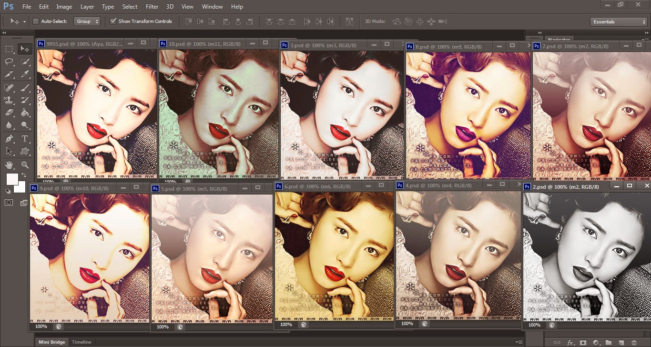Open the Help menu
Image resolution: width=651 pixels, height=347 pixels.
pyautogui.click(x=237, y=7)
